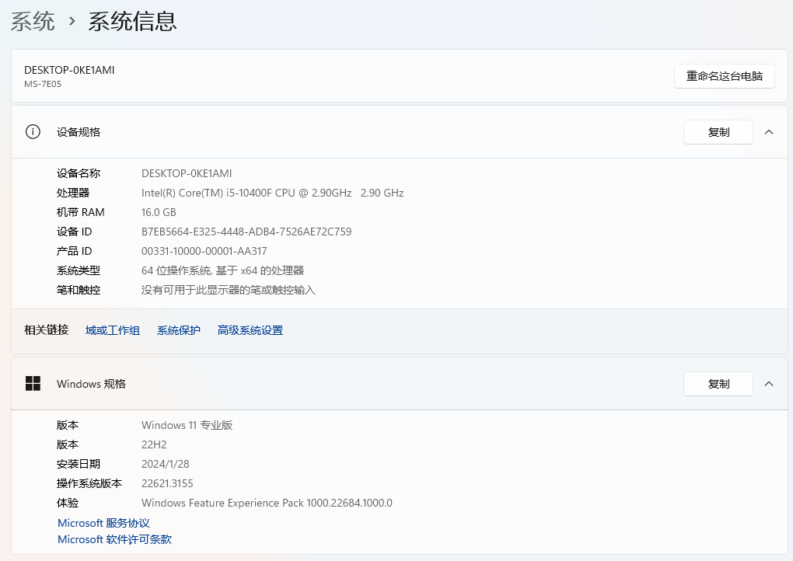Screen dimensions: 793x561
Task: Go back to 系统 breadcrumb
Action: 33,21
